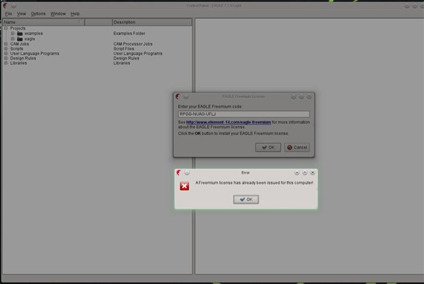Click window menu button in Error dialog titlebar
424x284 pixels.
[x=187, y=172]
